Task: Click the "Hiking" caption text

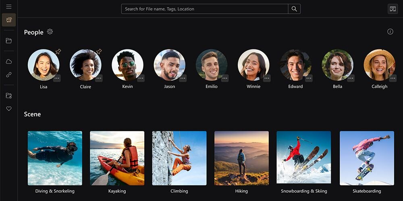Action: click(x=241, y=191)
